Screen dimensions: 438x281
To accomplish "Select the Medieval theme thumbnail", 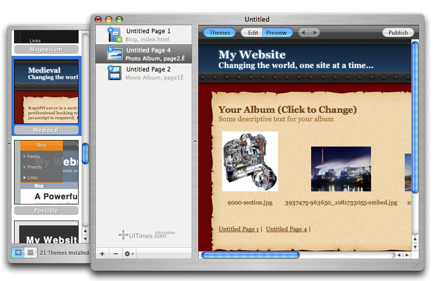I will coord(46,92).
